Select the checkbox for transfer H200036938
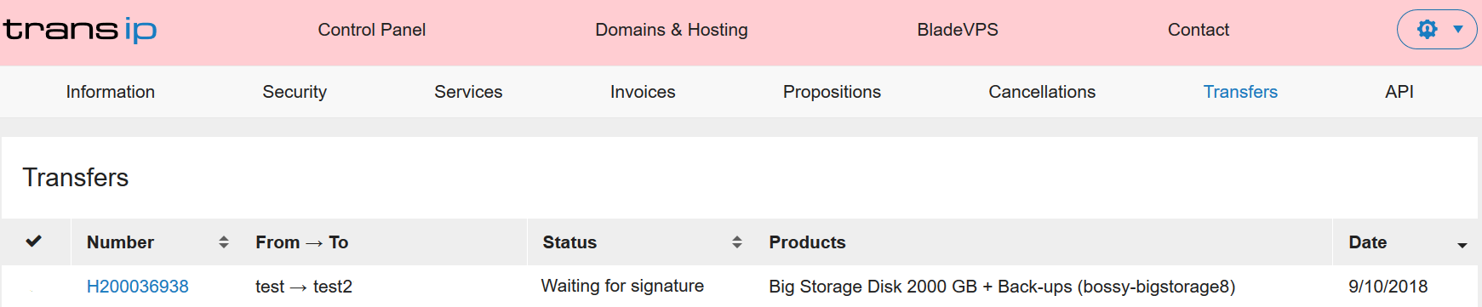Screen dimensions: 1482x307 click(x=34, y=287)
